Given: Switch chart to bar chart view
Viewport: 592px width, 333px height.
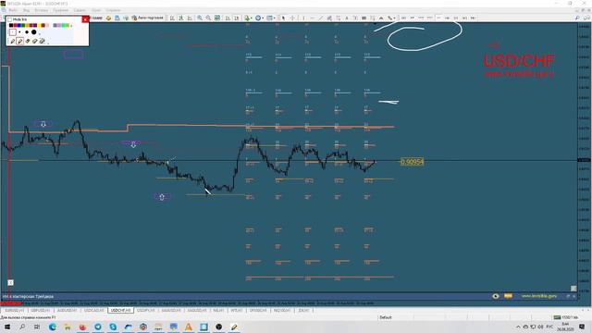Looking at the screenshot, I should coord(172,18).
